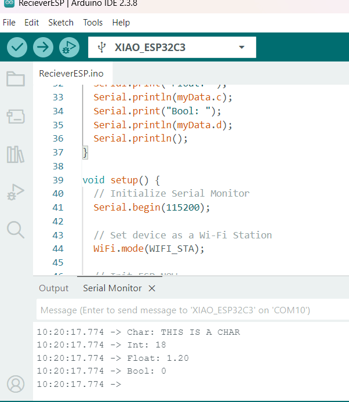The width and height of the screenshot is (349, 402).
Task: Switch to the Output tab
Action: (54, 288)
